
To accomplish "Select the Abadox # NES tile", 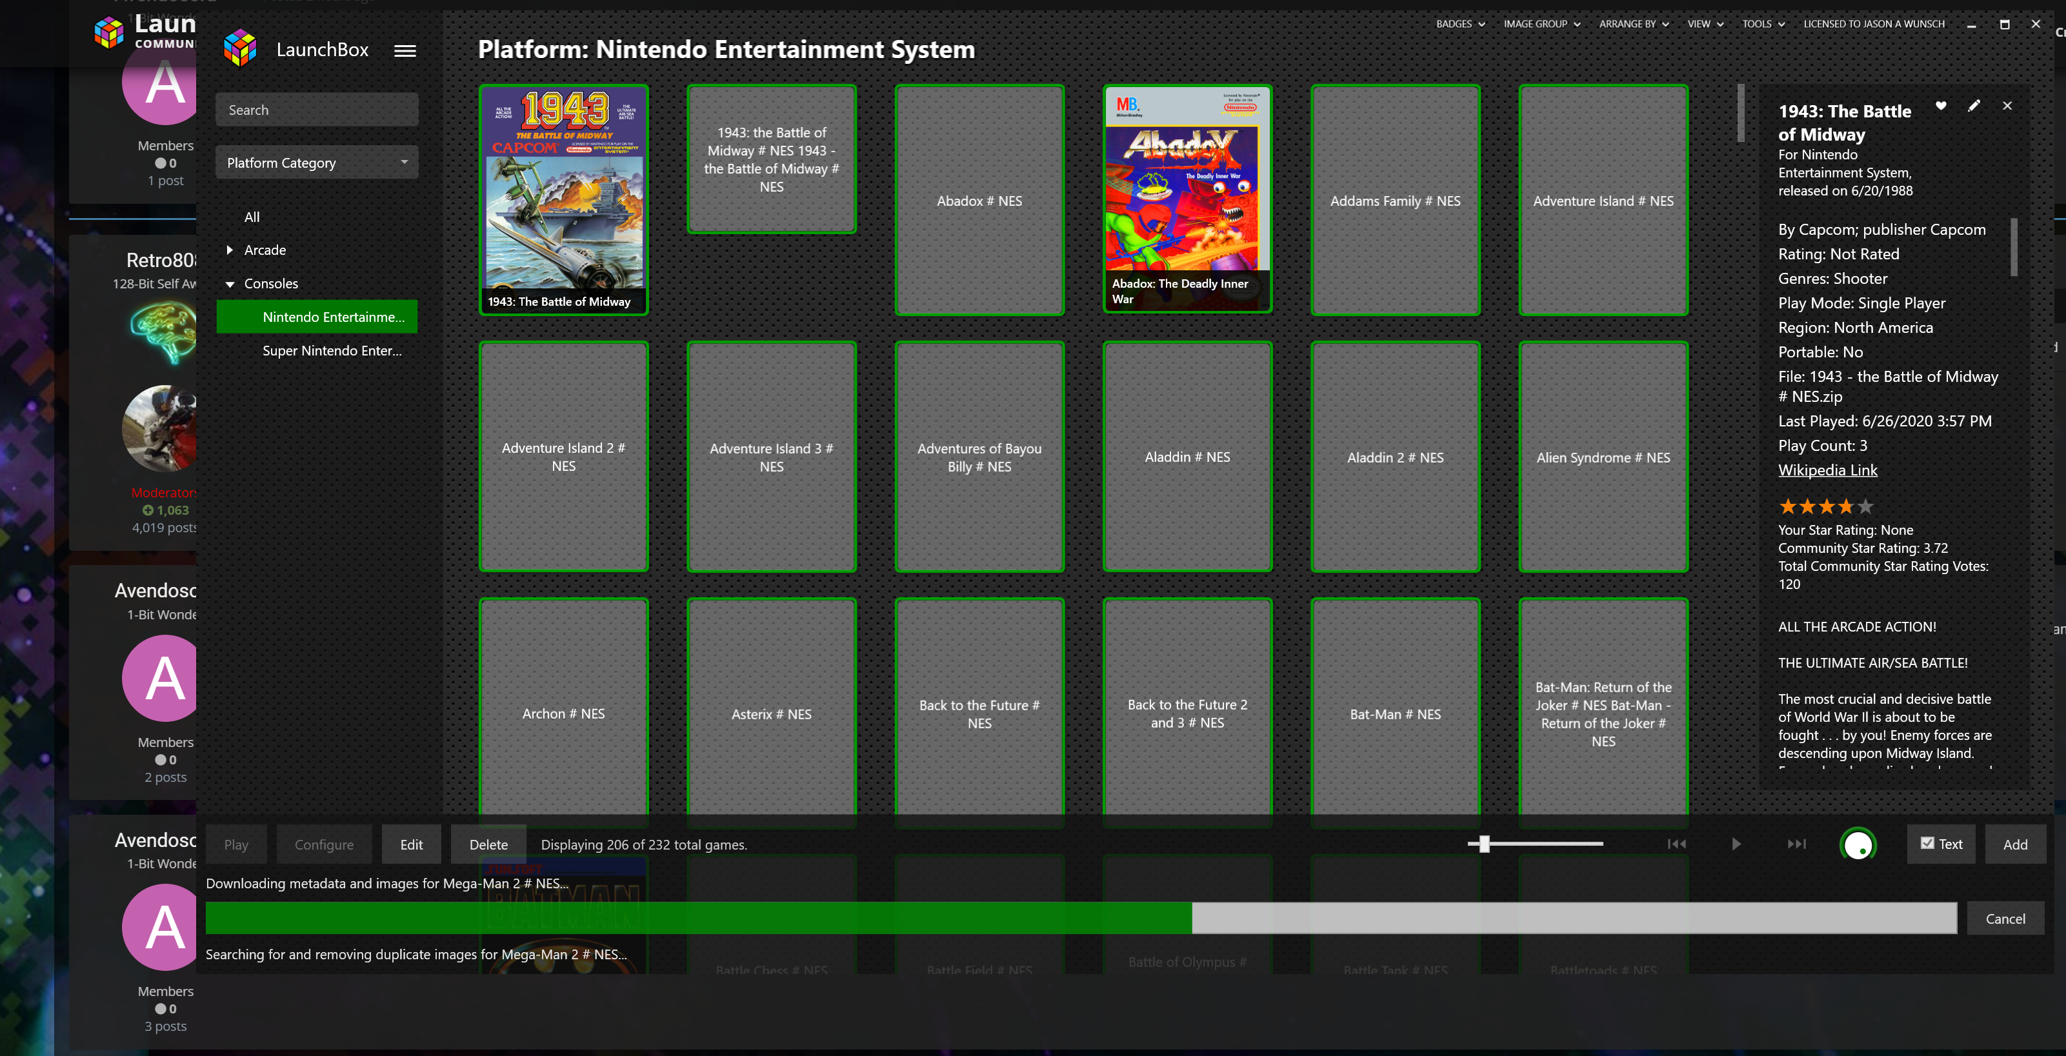I will pyautogui.click(x=979, y=200).
